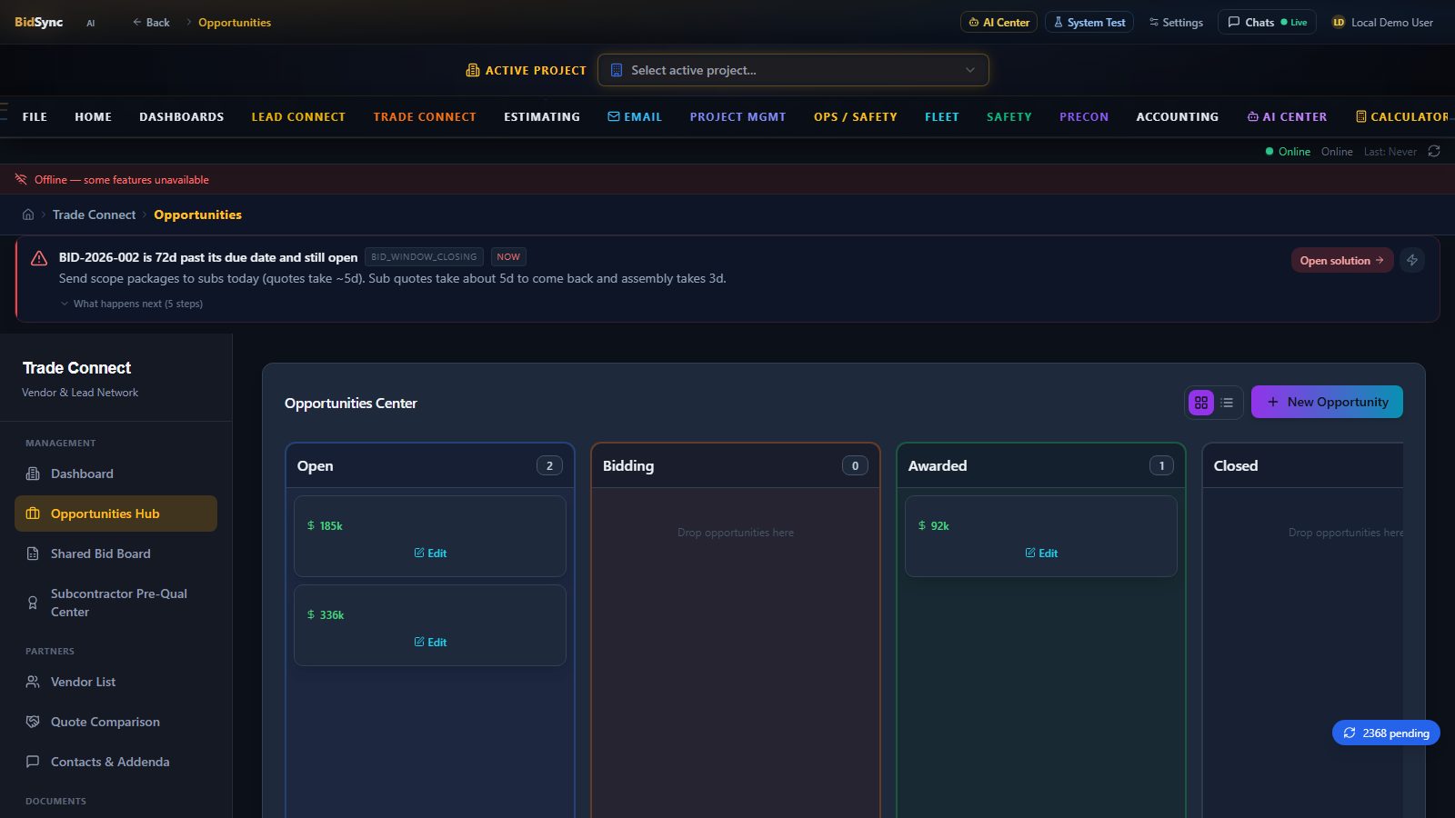Open the ESTIMATING menu tab

pos(542,116)
